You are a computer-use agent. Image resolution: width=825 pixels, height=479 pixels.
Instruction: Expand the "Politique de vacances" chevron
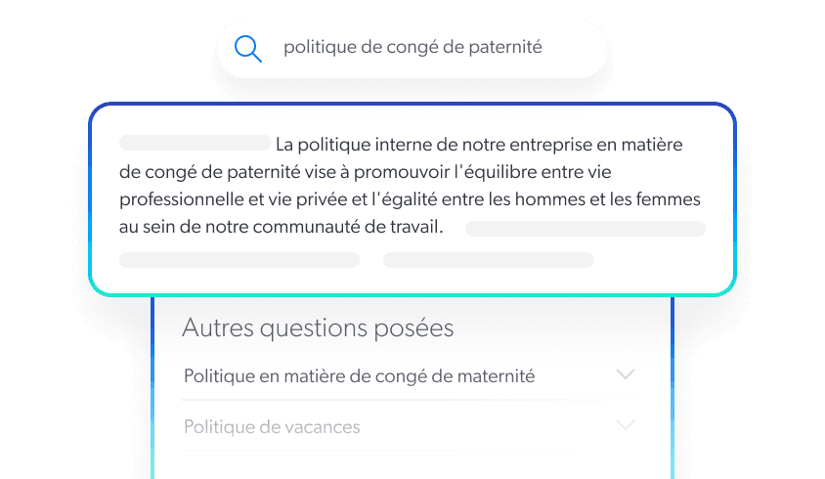coord(626,425)
